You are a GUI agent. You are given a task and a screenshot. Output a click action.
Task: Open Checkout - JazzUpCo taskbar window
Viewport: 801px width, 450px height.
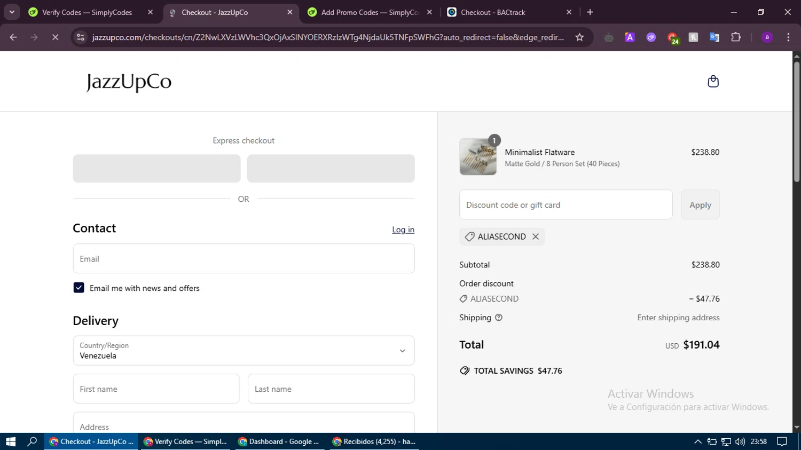coord(91,441)
